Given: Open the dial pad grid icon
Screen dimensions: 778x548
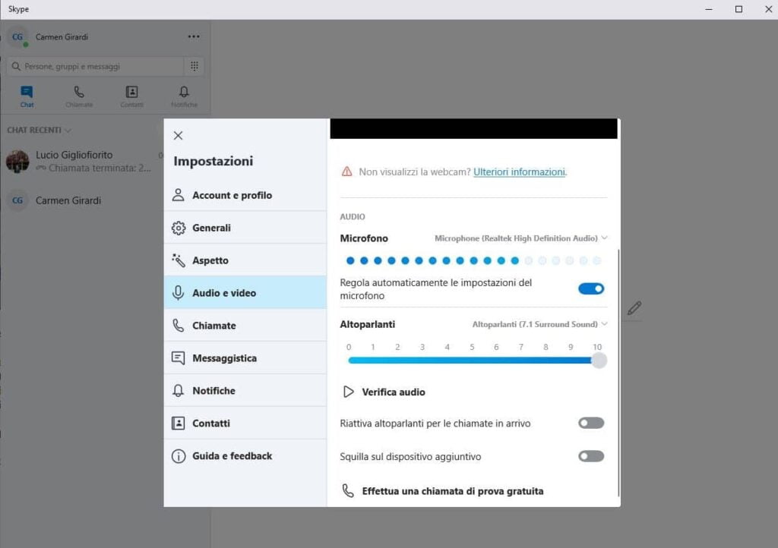Looking at the screenshot, I should coord(194,66).
